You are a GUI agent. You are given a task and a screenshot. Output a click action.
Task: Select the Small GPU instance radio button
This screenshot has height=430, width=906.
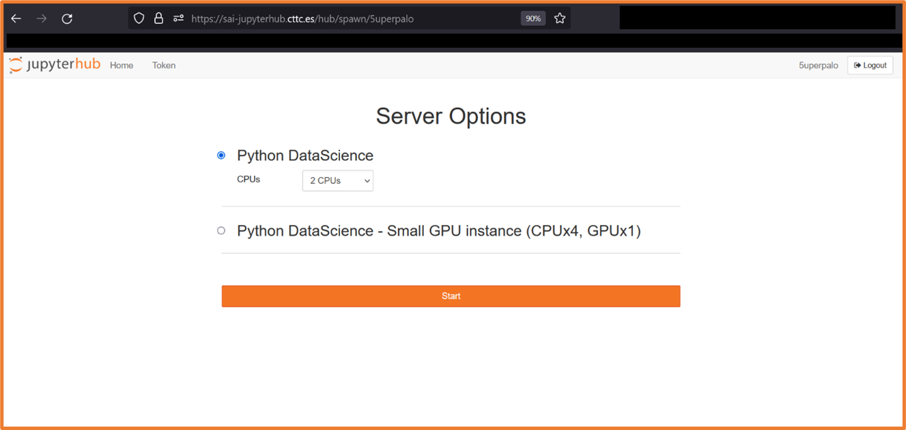point(221,230)
